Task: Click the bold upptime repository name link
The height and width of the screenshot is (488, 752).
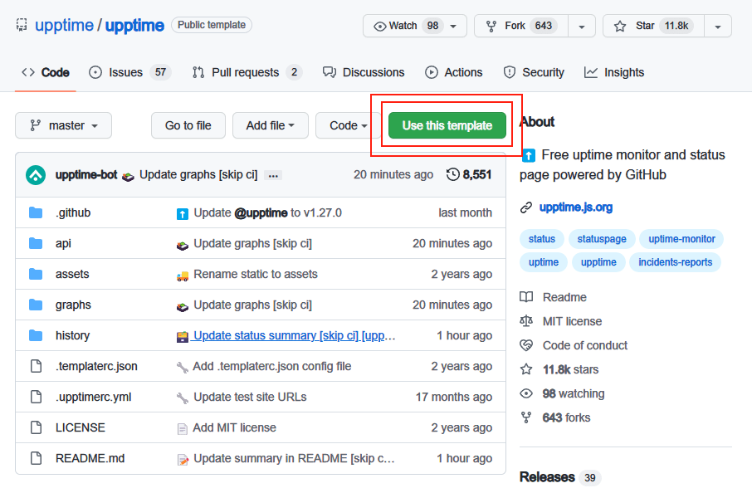Action: coord(134,25)
